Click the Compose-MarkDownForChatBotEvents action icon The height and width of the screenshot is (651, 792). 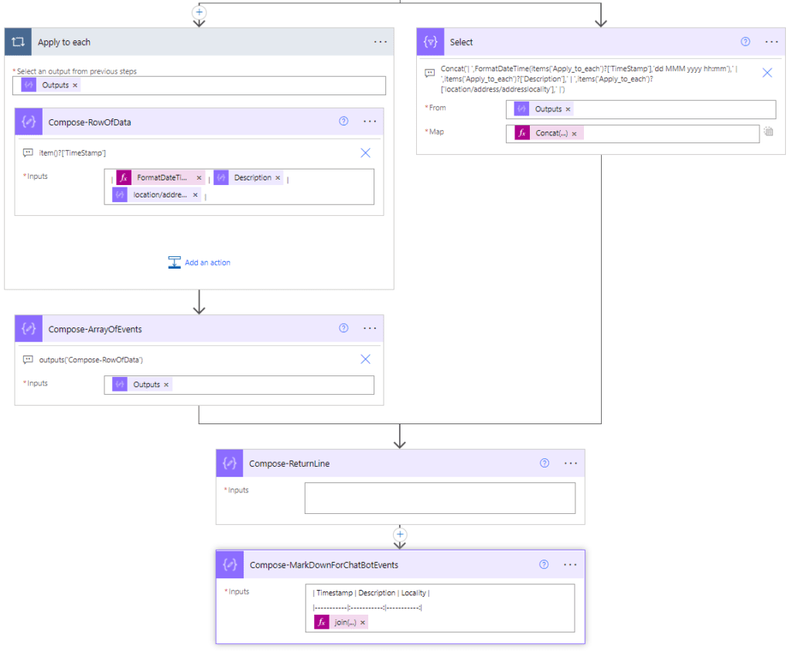coord(230,564)
